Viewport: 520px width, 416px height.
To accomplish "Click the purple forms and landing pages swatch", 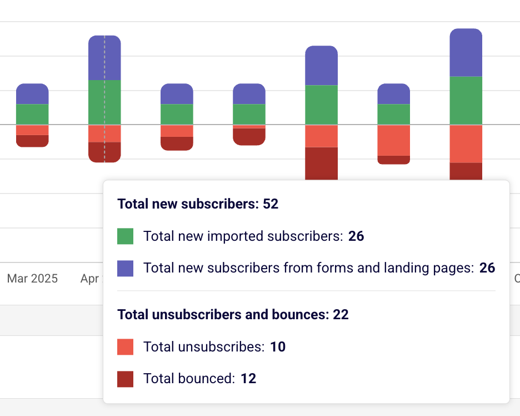I will tap(126, 268).
